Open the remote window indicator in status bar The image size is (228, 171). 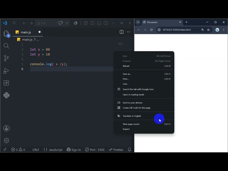point(5,150)
